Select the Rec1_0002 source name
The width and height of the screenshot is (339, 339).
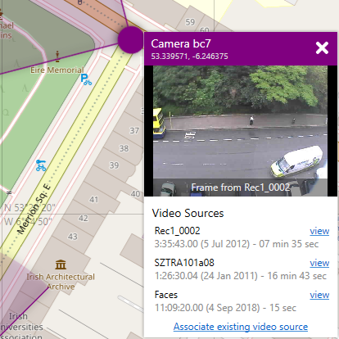pos(177,231)
